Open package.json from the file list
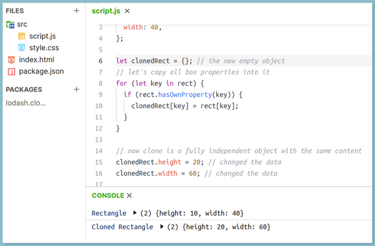This screenshot has height=246, width=375. (41, 71)
